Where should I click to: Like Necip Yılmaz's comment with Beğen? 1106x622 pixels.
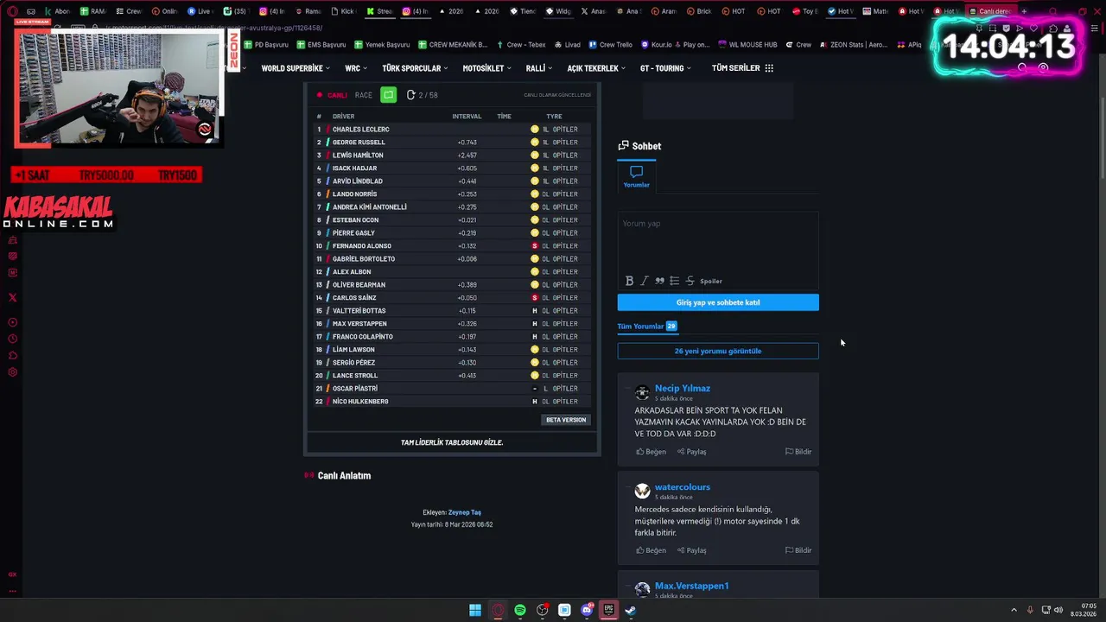pyautogui.click(x=652, y=452)
